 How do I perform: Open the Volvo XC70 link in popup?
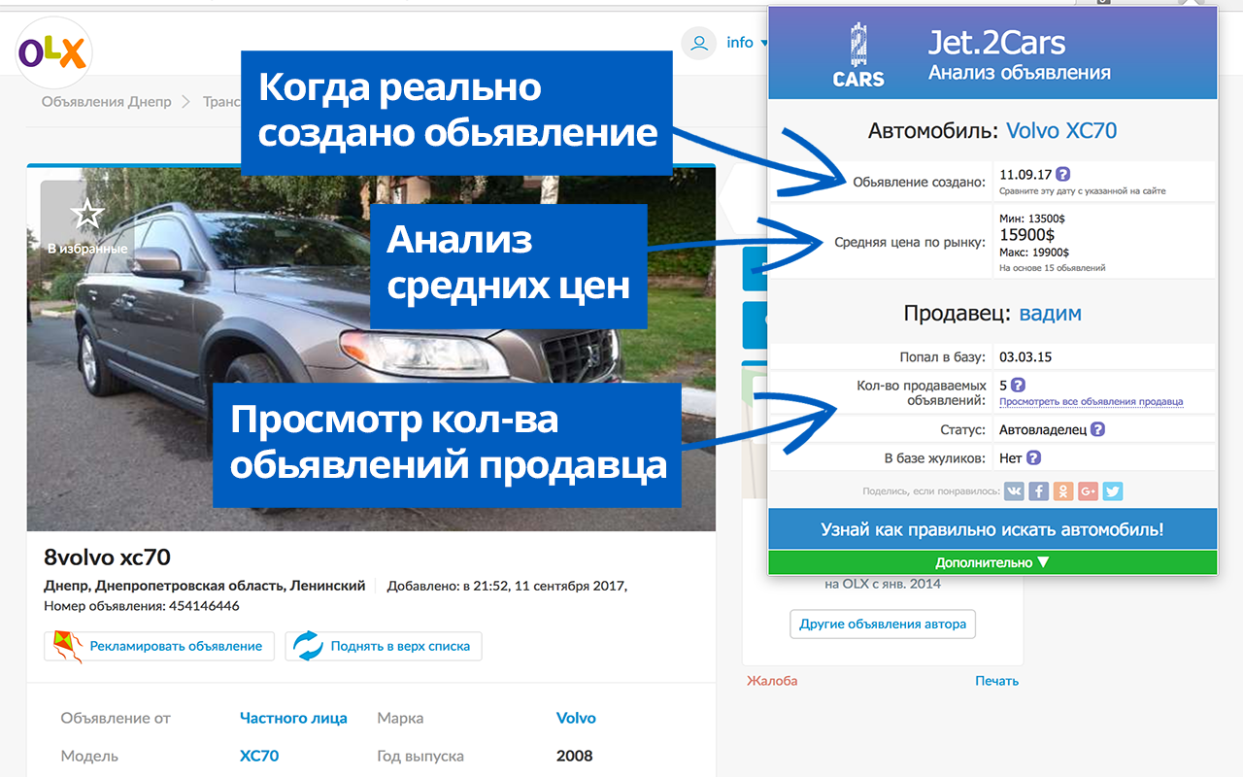point(1061,130)
